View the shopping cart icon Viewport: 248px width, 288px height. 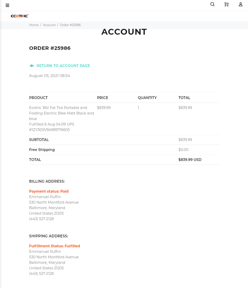pyautogui.click(x=226, y=4)
